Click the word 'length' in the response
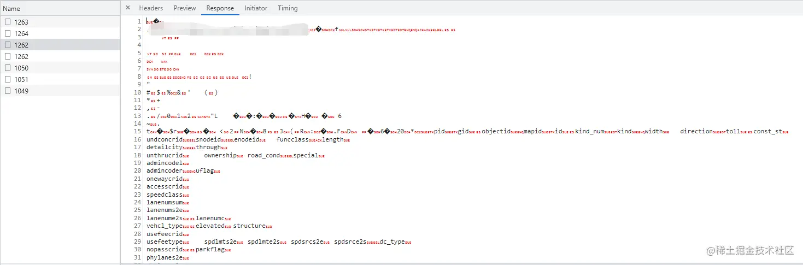 point(332,139)
